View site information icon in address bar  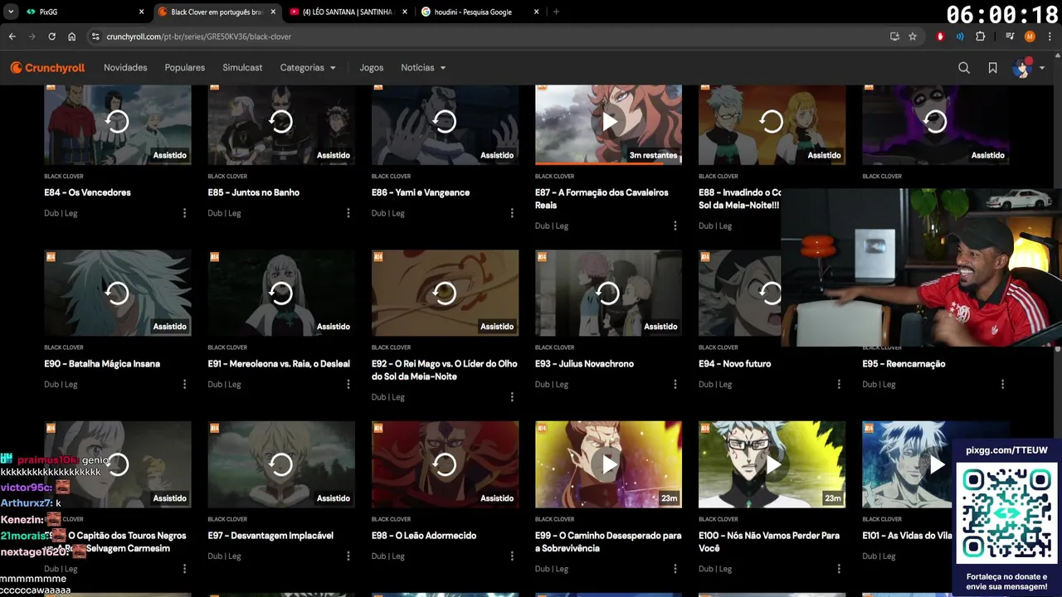click(95, 36)
